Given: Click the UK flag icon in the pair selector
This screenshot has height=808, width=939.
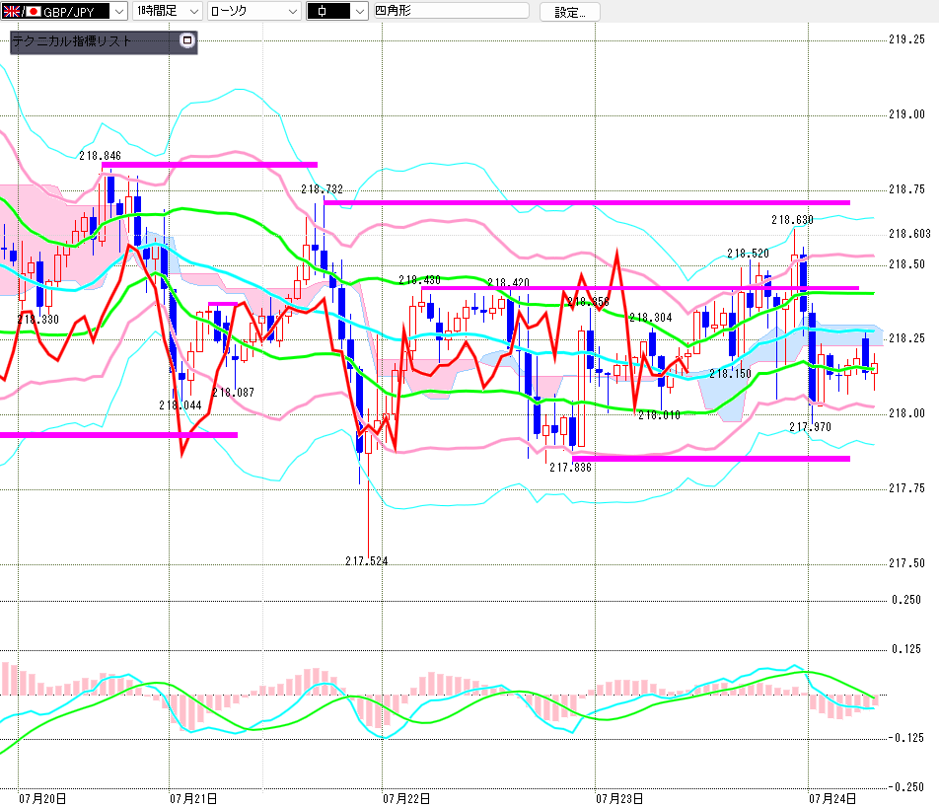Looking at the screenshot, I should 11,12.
